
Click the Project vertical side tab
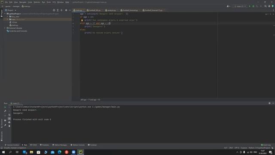pos(2,13)
